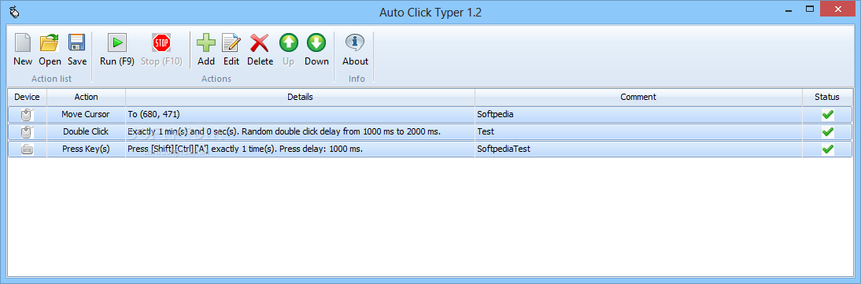Start the script with Run (F9)
This screenshot has height=284, width=861.
tap(117, 50)
